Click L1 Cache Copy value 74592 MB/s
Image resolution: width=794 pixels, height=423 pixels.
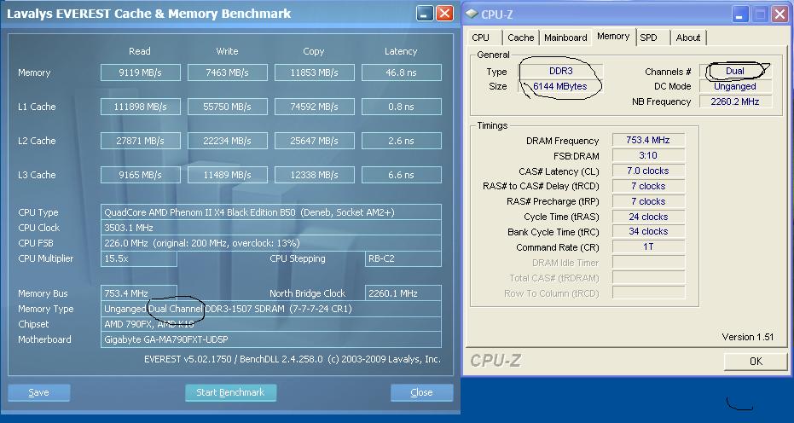click(x=315, y=107)
